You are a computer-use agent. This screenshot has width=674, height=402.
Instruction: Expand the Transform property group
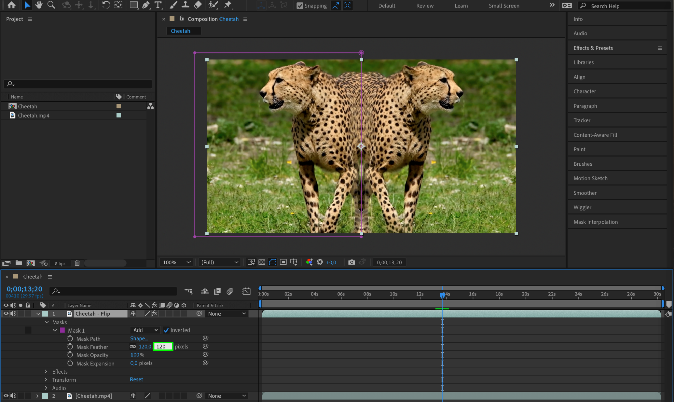pyautogui.click(x=46, y=380)
